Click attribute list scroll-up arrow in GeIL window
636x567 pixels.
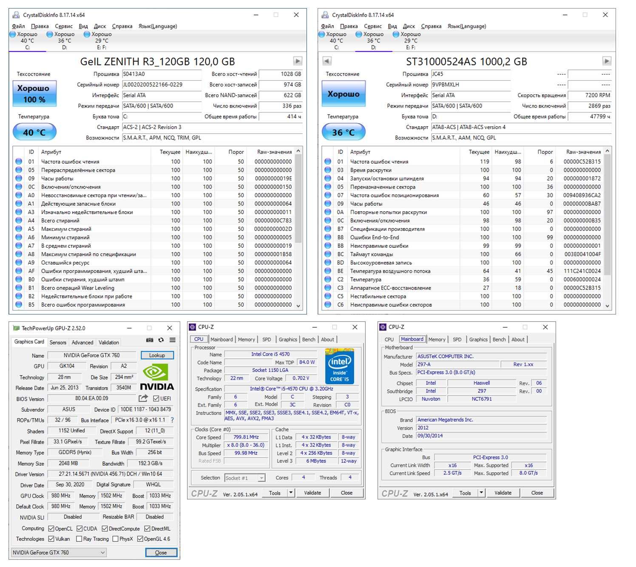click(298, 151)
